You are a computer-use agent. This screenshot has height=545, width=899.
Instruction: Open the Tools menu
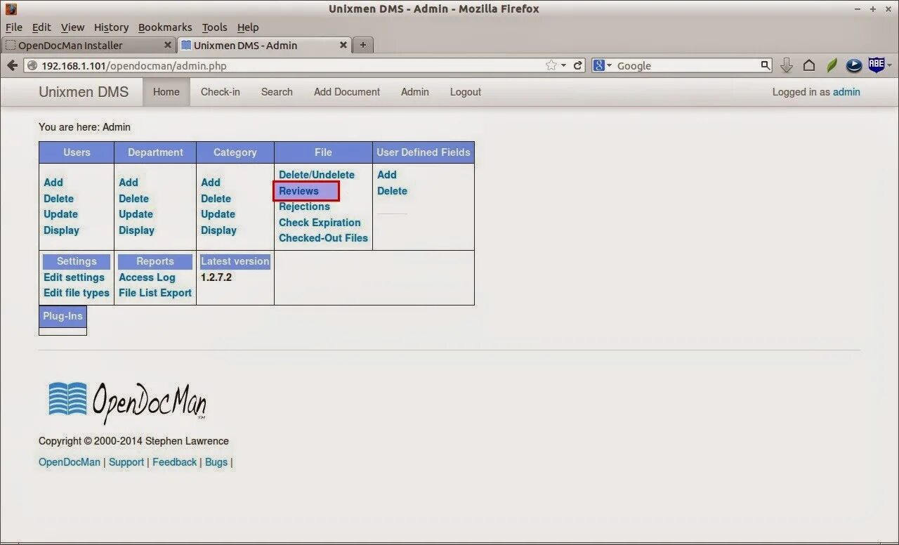(214, 27)
